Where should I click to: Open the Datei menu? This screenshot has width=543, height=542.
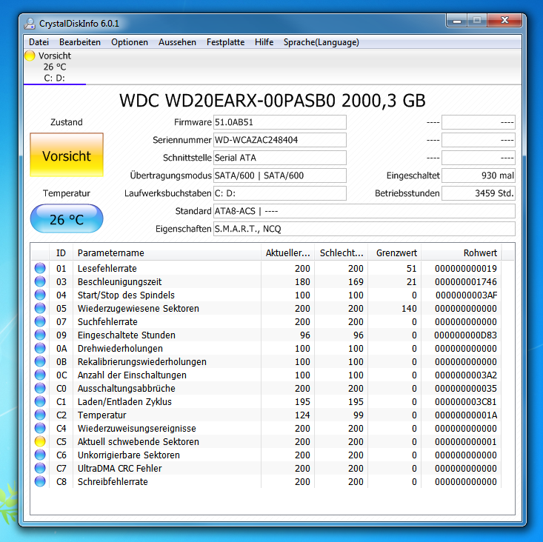pos(39,42)
